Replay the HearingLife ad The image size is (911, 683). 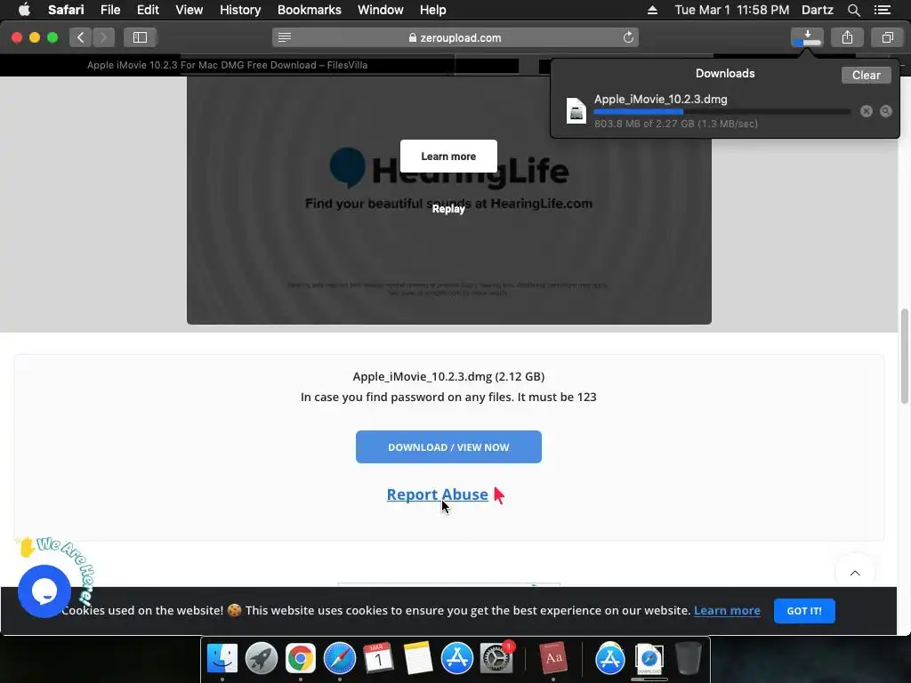(448, 209)
